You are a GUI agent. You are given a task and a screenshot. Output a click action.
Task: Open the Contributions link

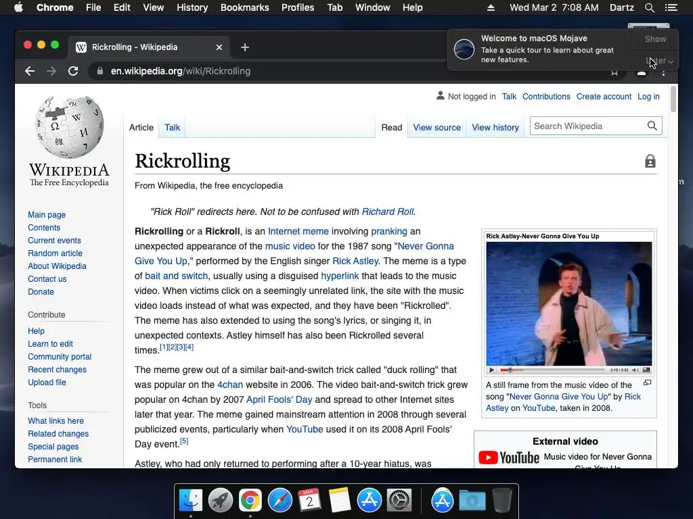click(546, 97)
